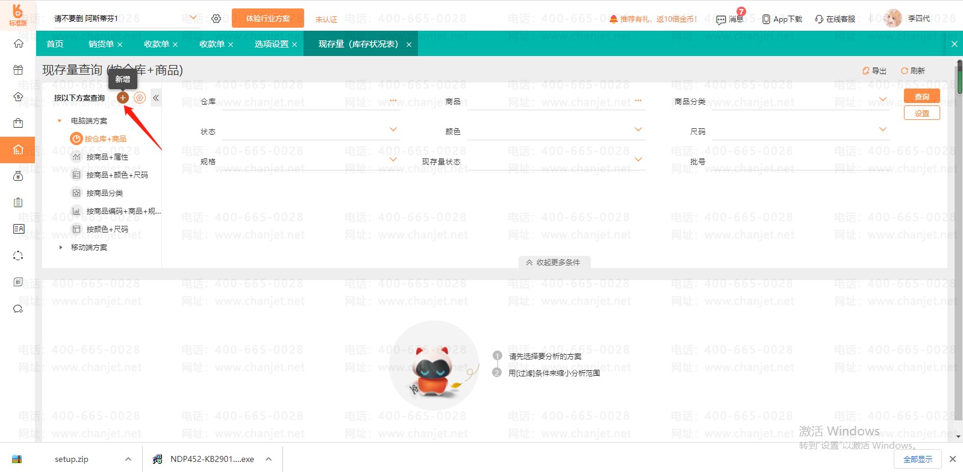Screen dimensions: 963x474
Task: Open the 李四代 user avatar
Action: 893,19
